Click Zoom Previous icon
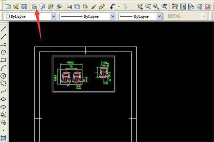214x142 pixels. click(x=164, y=6)
